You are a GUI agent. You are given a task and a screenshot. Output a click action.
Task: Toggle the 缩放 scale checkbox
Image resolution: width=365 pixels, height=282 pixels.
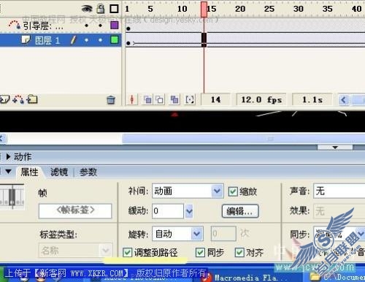pyautogui.click(x=233, y=191)
